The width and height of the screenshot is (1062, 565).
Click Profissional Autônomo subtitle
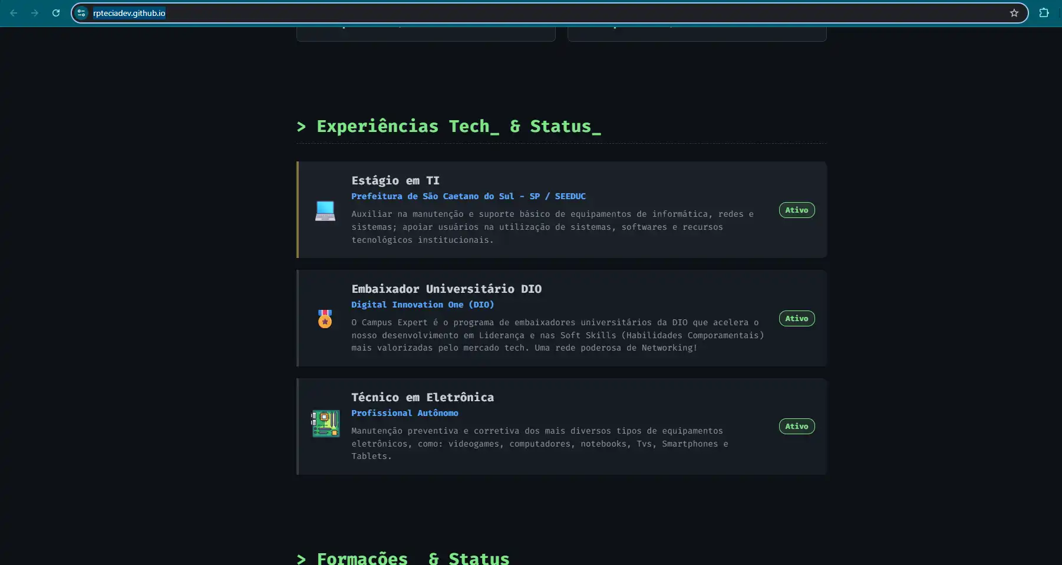405,413
